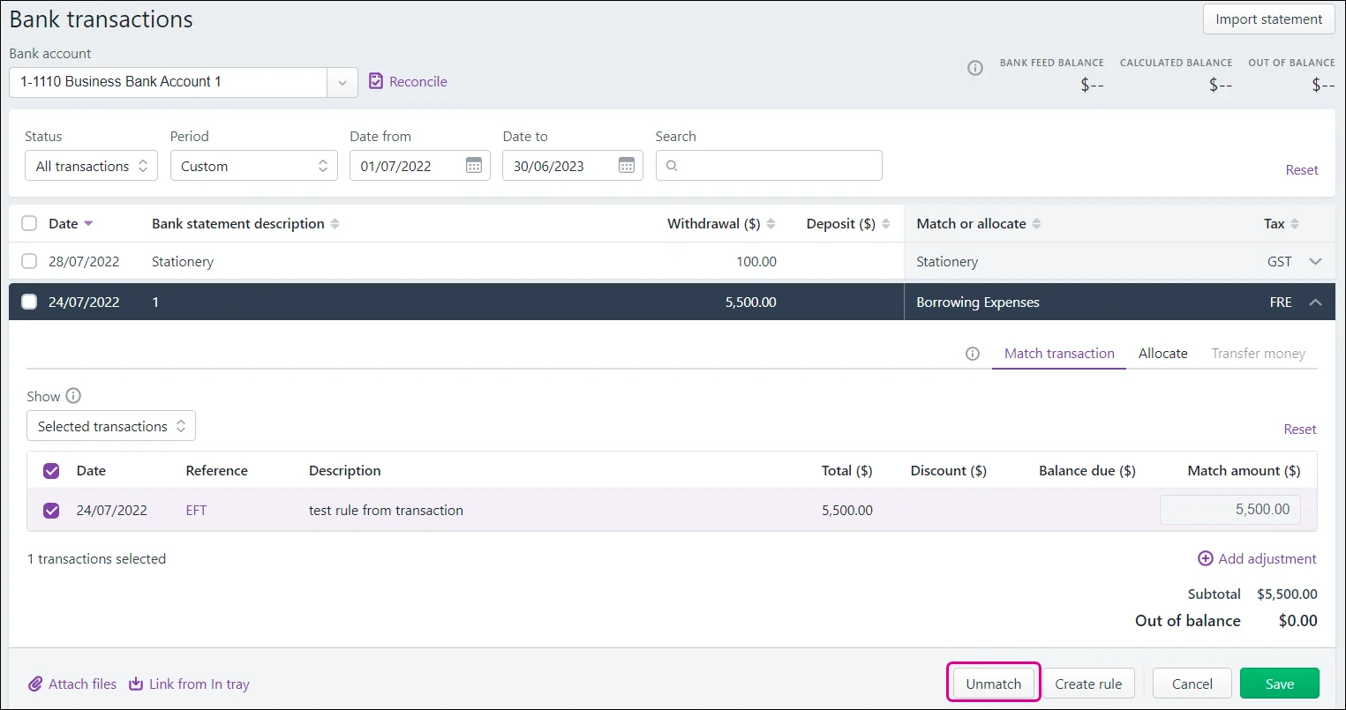The height and width of the screenshot is (710, 1346).
Task: Tick the checkbox for the 24/07/2022 row
Action: [x=29, y=302]
